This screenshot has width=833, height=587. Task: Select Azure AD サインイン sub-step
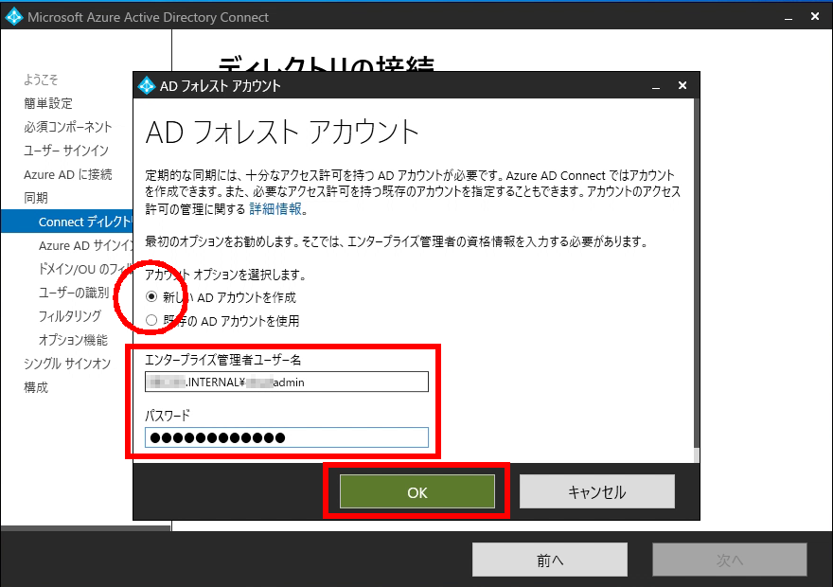(x=85, y=245)
